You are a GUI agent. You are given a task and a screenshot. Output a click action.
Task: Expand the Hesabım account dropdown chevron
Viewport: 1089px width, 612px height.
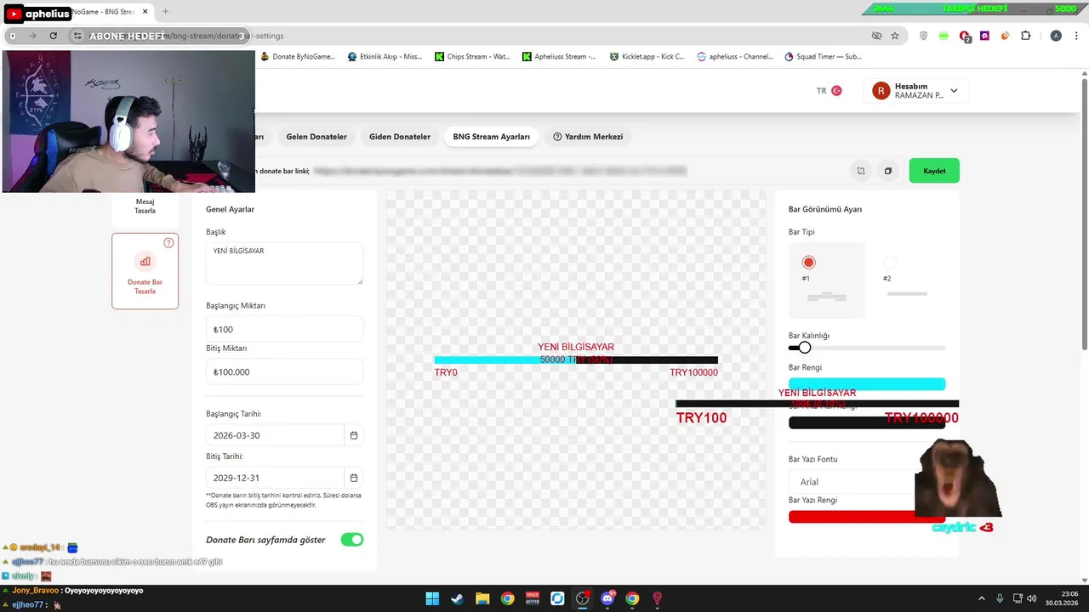pos(954,91)
